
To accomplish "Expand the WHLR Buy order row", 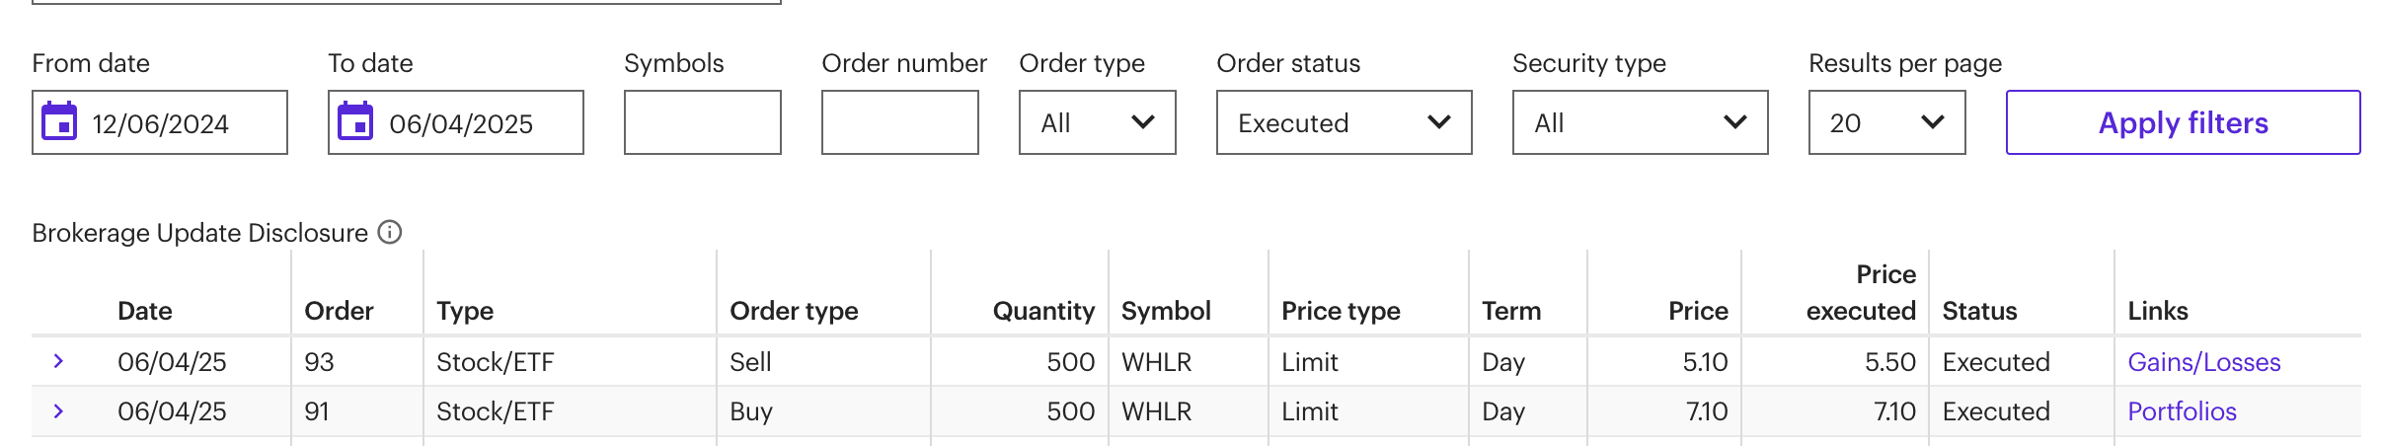I will point(58,410).
